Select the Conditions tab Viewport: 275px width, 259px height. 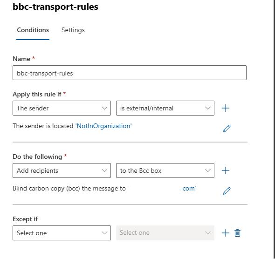[x=33, y=30]
